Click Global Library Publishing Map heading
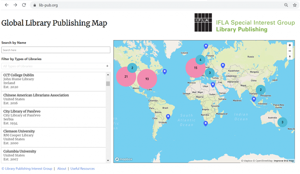This screenshot has width=300, height=174. click(x=54, y=23)
